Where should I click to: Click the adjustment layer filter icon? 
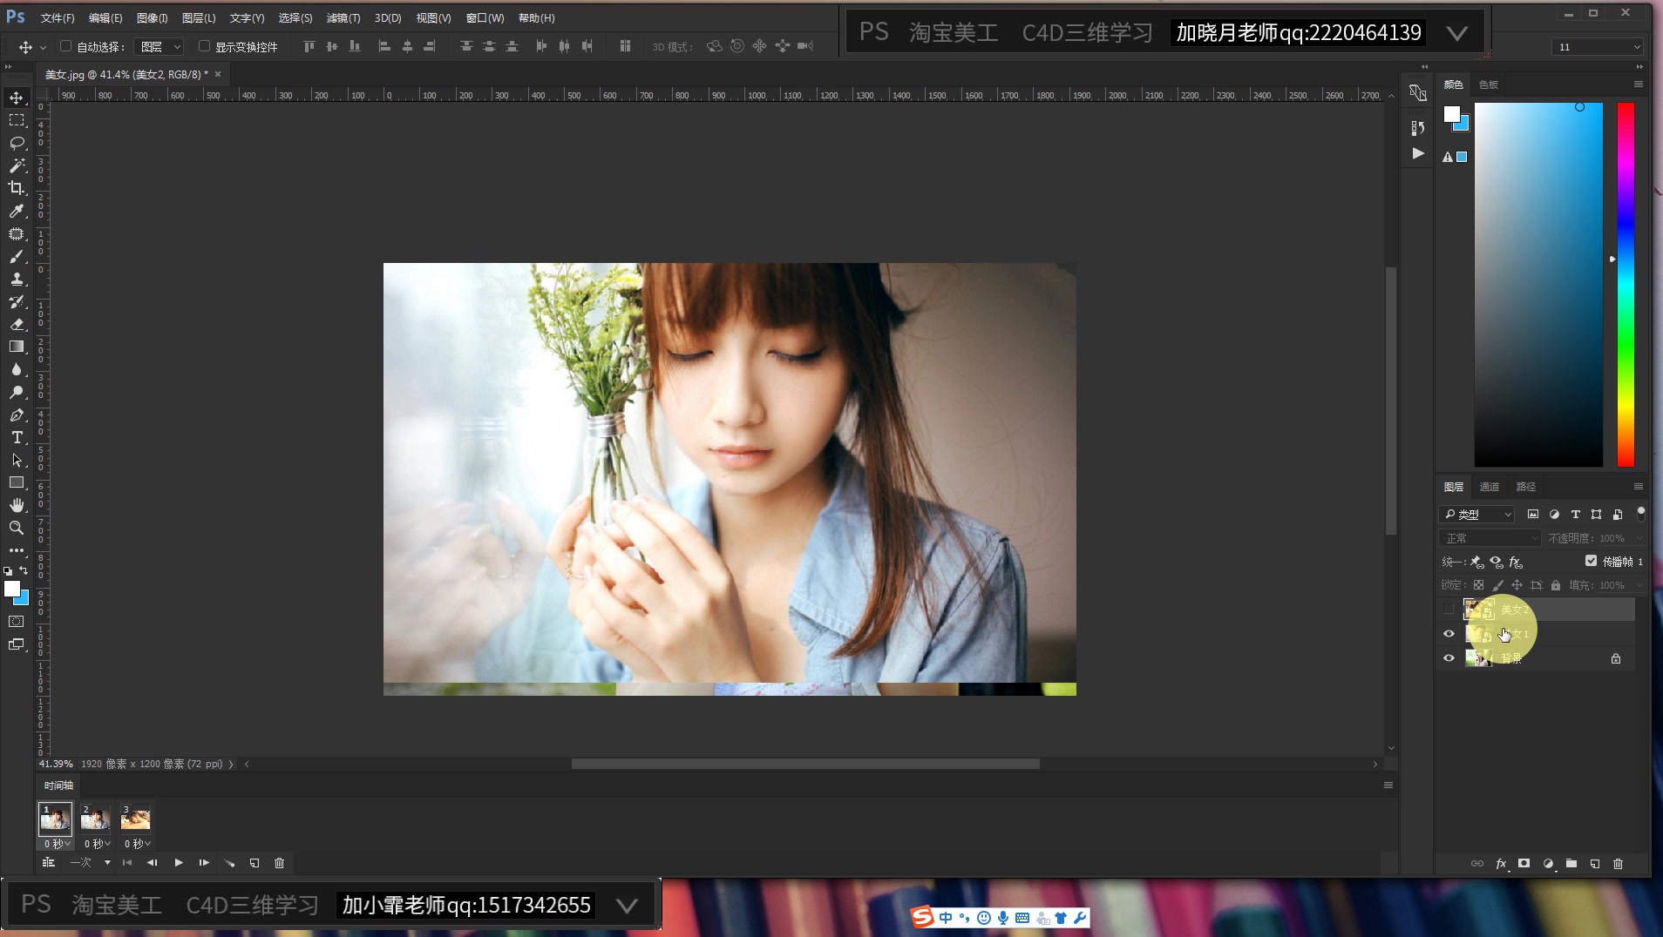[1554, 515]
